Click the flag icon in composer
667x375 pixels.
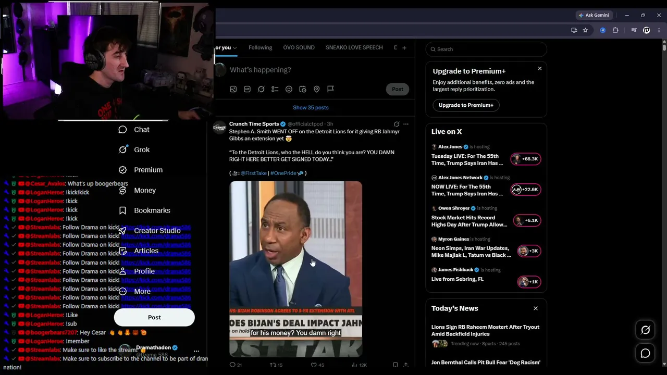[x=330, y=90]
